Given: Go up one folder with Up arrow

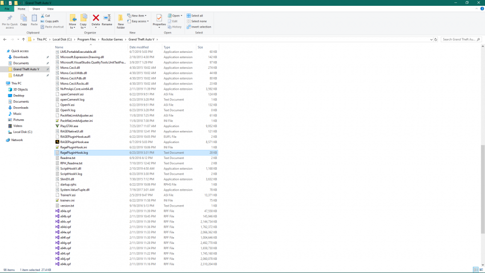Looking at the screenshot, I should tap(23, 39).
